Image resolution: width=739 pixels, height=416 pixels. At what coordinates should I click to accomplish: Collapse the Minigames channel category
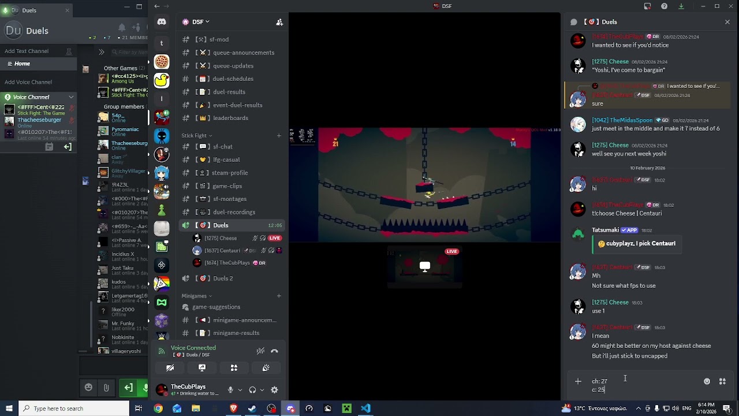(x=197, y=296)
